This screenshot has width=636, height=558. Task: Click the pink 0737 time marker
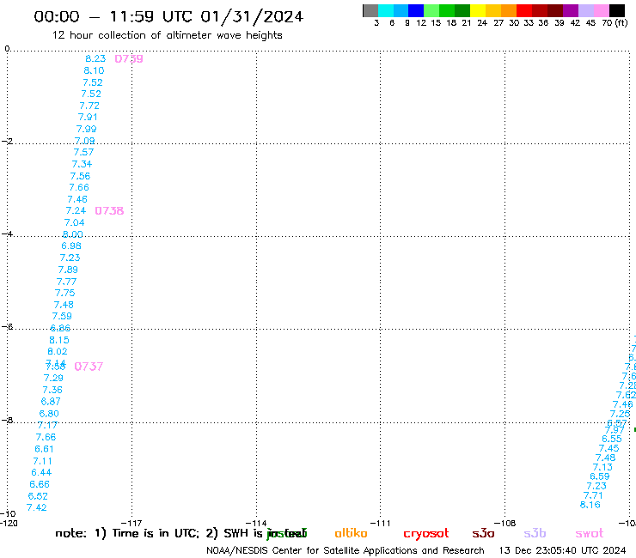(x=89, y=367)
